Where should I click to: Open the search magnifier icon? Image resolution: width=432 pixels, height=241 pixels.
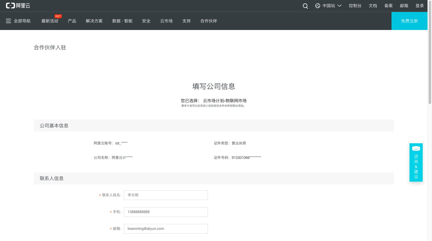point(305,6)
